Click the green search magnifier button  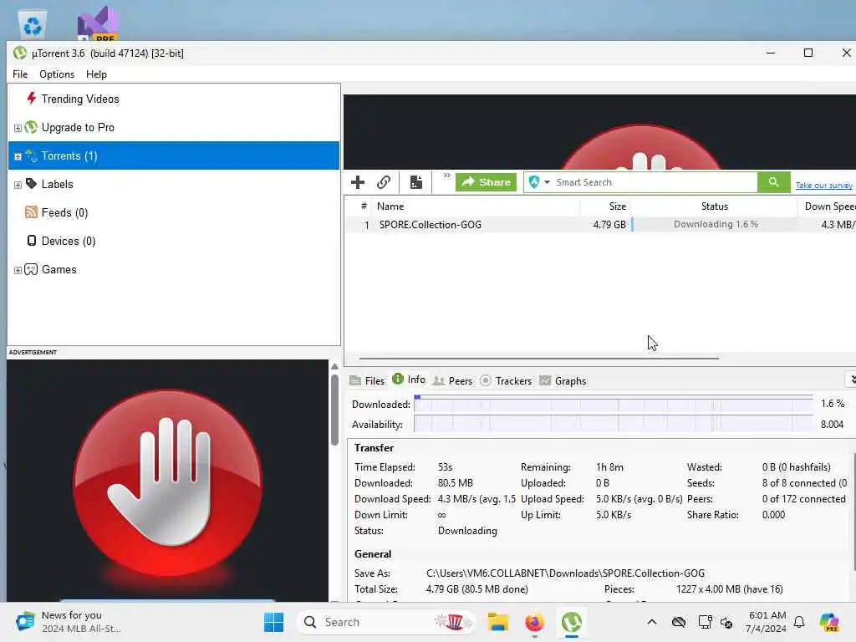coord(773,181)
